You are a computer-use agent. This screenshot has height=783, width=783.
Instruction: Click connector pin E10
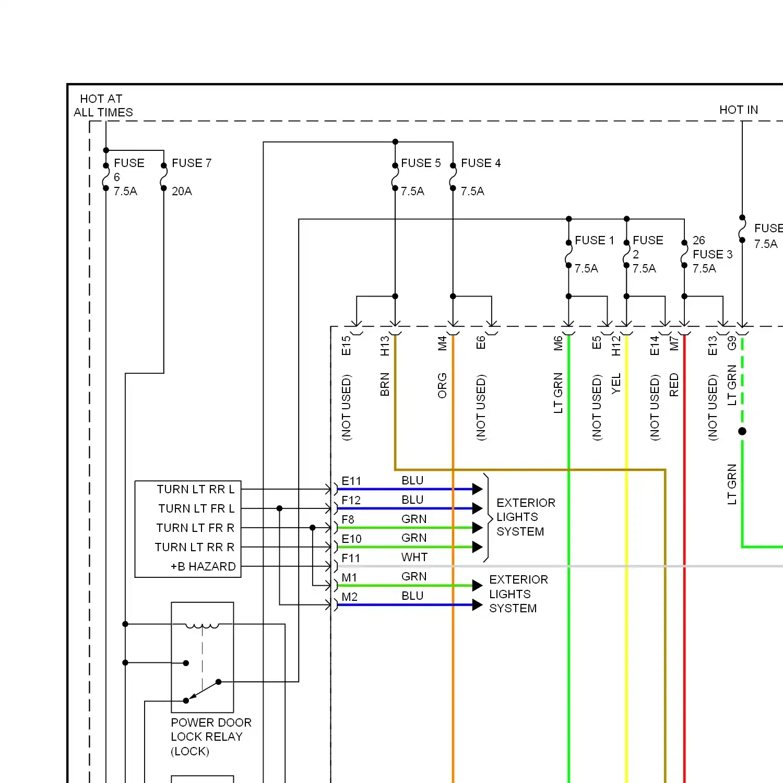tap(351, 539)
